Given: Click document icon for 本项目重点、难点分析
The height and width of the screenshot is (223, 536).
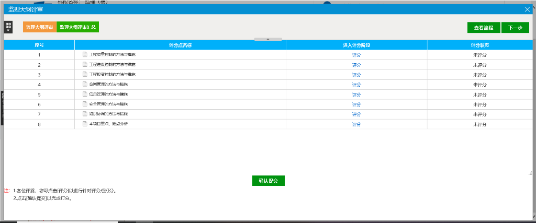Looking at the screenshot, I should tap(85, 124).
